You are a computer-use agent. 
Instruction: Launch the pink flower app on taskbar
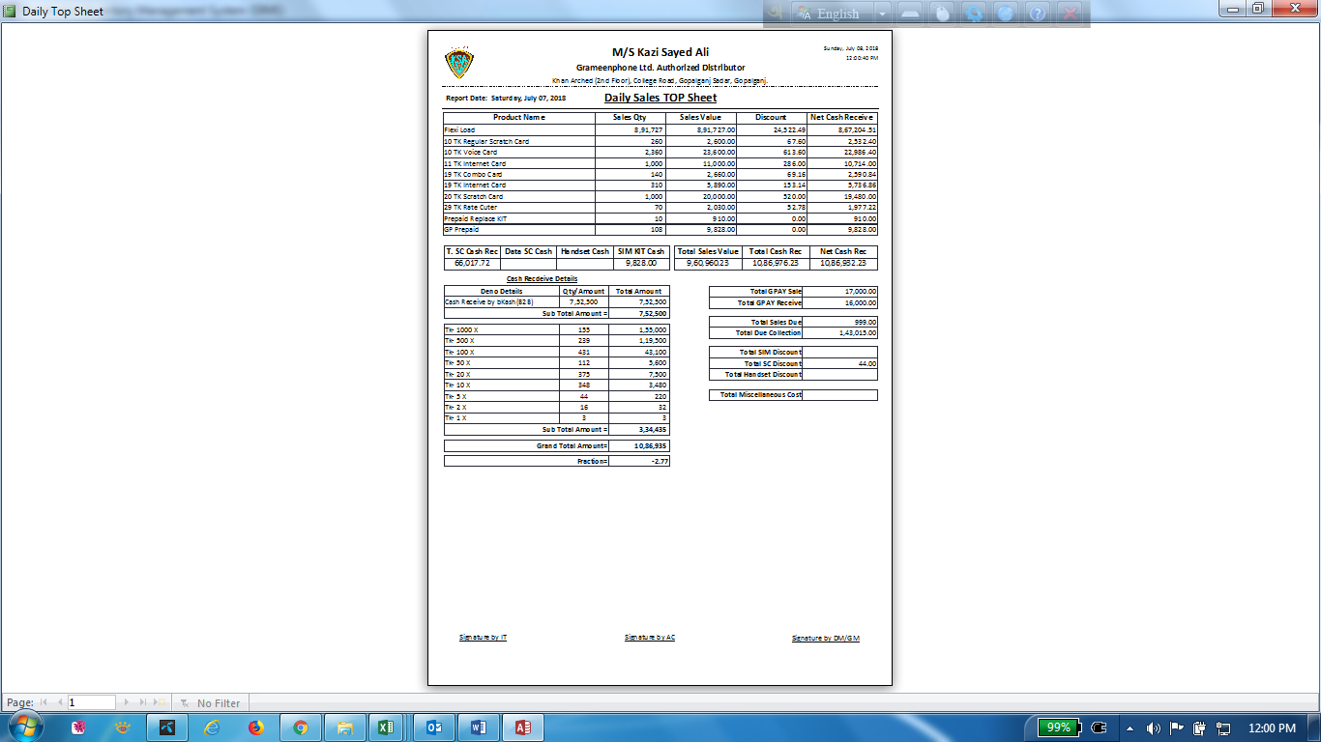coord(79,728)
